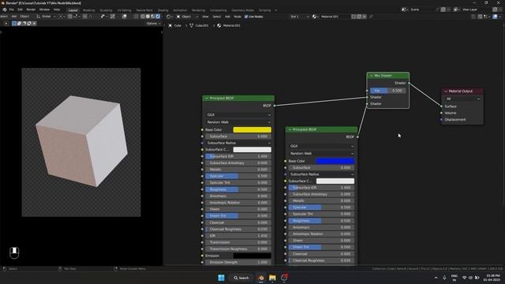Viewport: 505px width, 284px height.
Task: Collapse the Mix Shader node
Action: (x=372, y=76)
